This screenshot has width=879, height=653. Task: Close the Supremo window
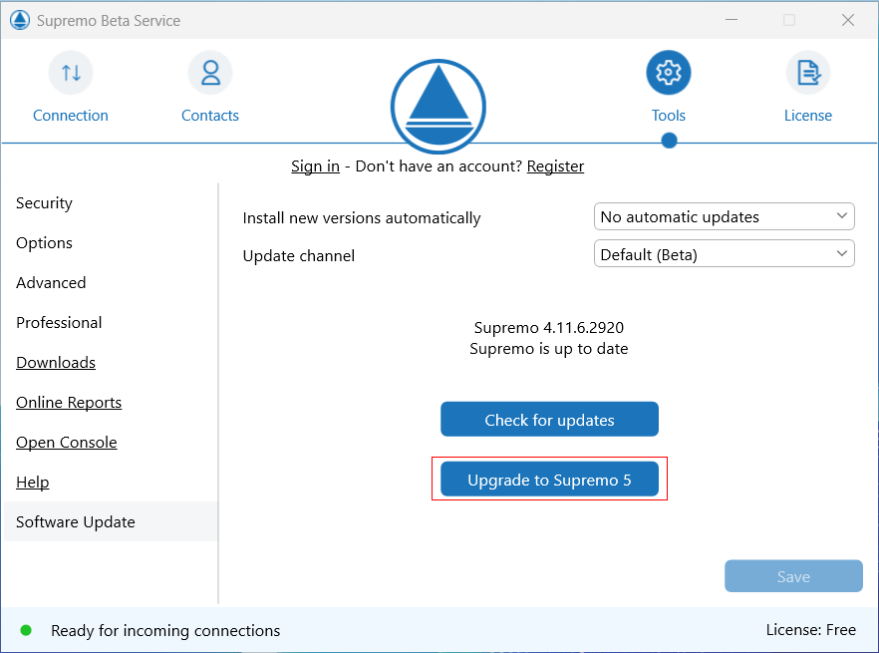click(x=847, y=20)
